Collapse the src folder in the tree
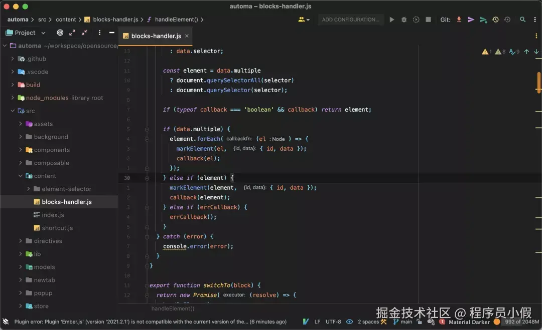Viewport: 542px width, 330px height. pos(13,111)
